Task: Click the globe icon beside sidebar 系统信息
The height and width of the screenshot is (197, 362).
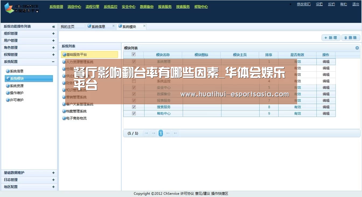Action: (x=8, y=71)
